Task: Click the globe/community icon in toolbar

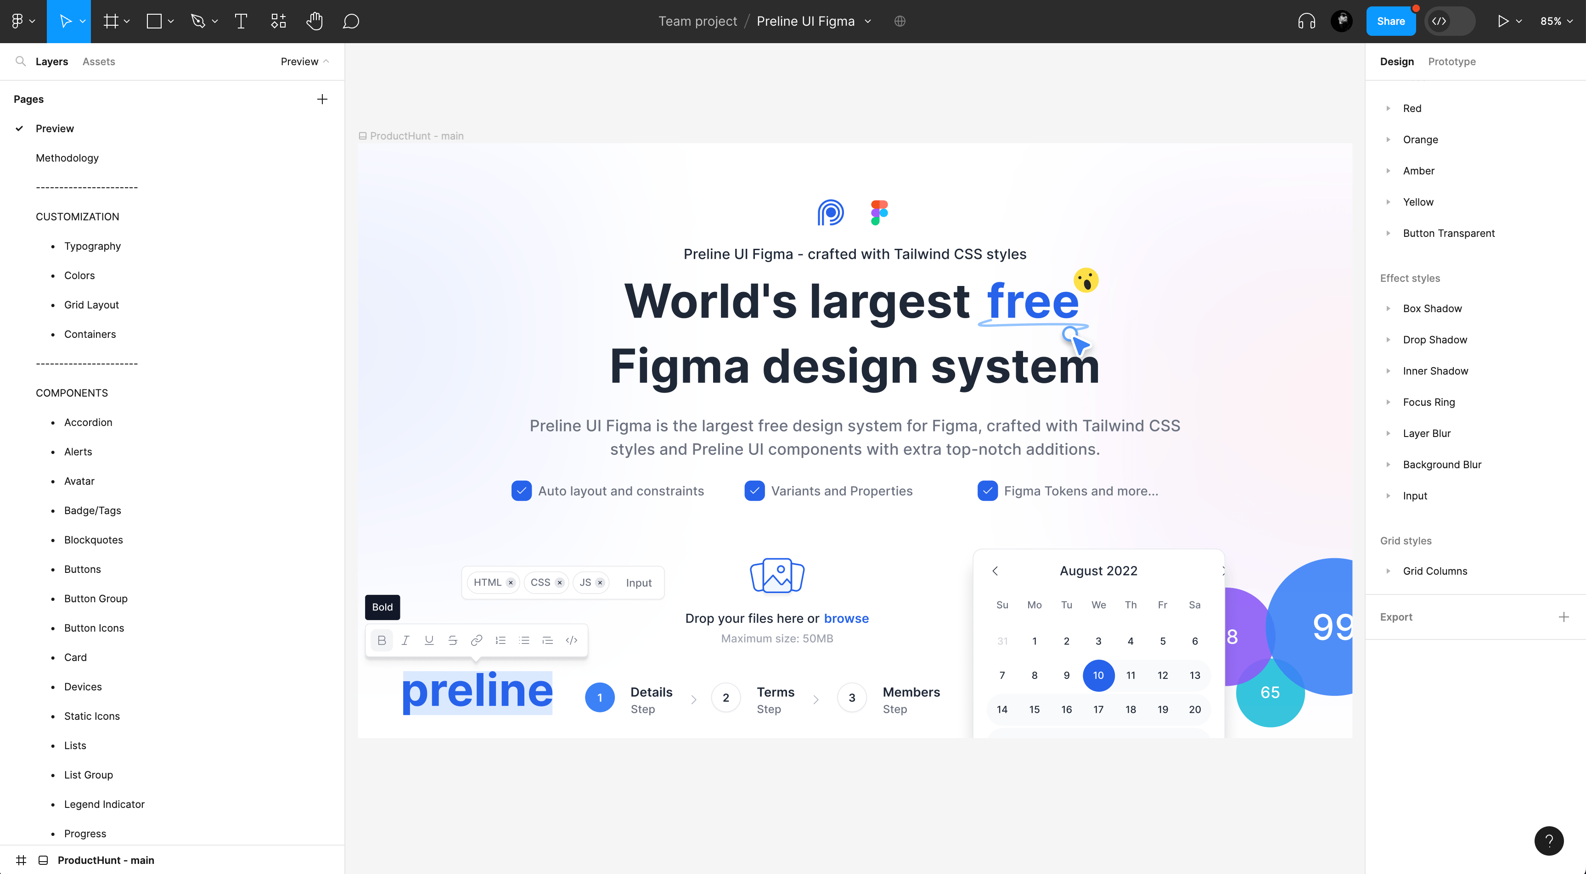Action: click(900, 22)
